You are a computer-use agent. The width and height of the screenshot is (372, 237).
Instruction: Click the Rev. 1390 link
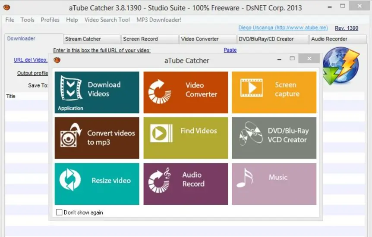pos(347,28)
